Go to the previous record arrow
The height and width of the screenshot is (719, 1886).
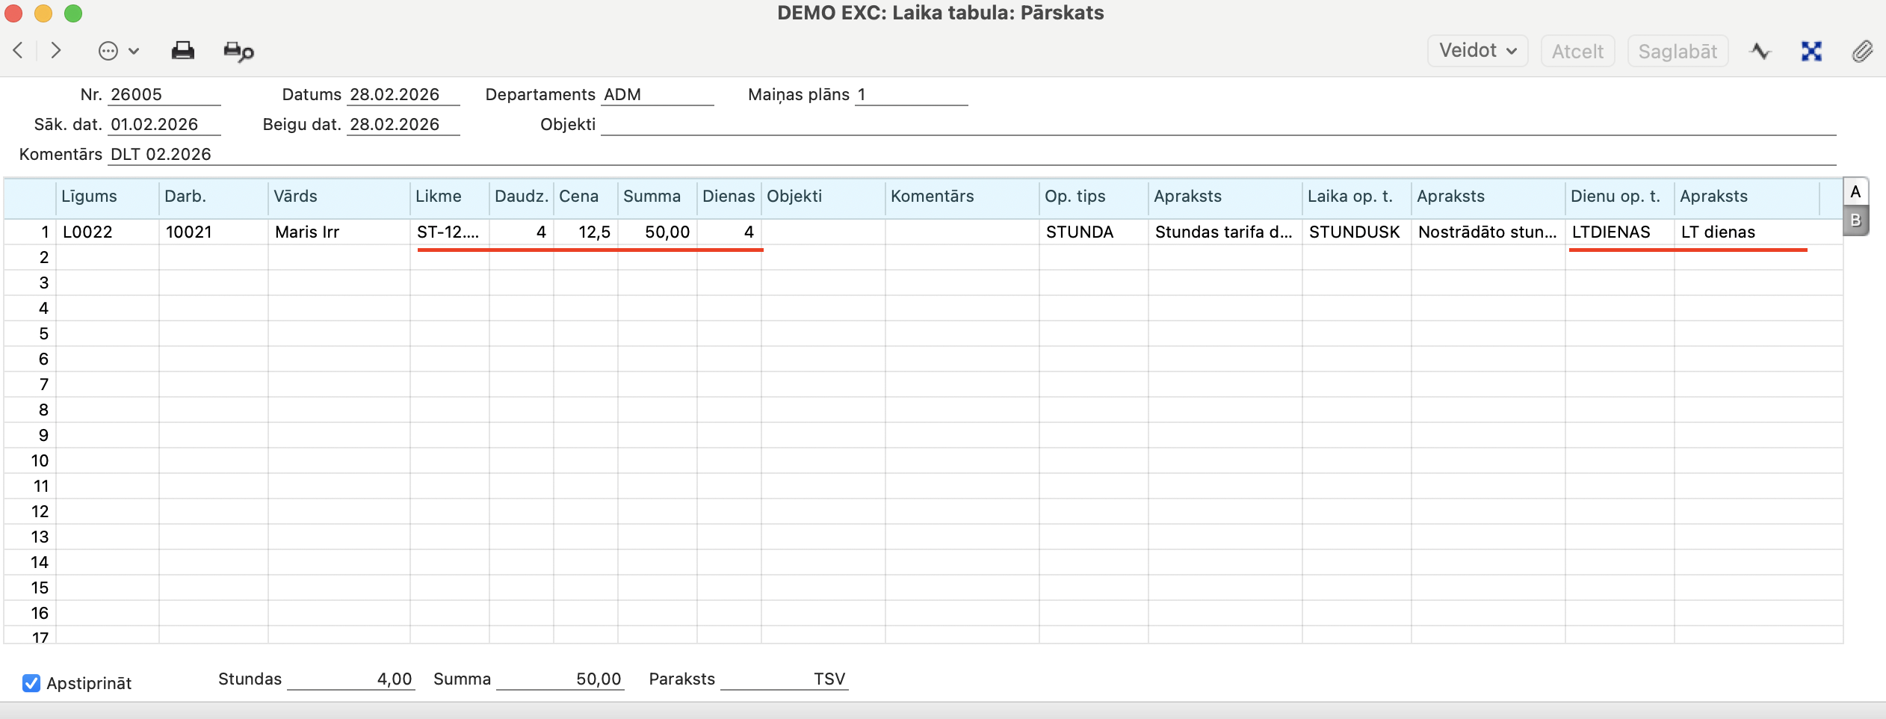pos(19,51)
